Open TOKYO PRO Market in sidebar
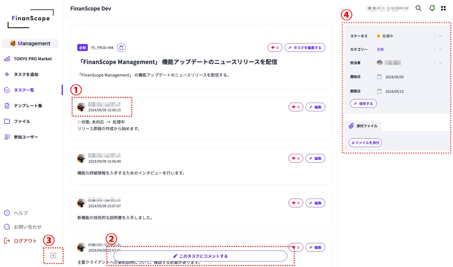Image resolution: width=453 pixels, height=267 pixels. [x=28, y=59]
